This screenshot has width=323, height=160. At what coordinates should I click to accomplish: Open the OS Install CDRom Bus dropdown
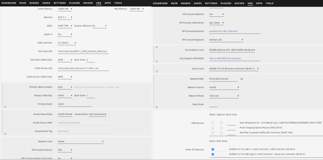tap(65, 60)
